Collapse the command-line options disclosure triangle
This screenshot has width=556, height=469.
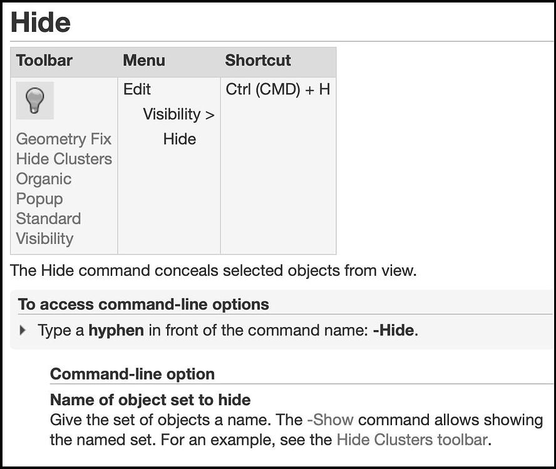(23, 330)
